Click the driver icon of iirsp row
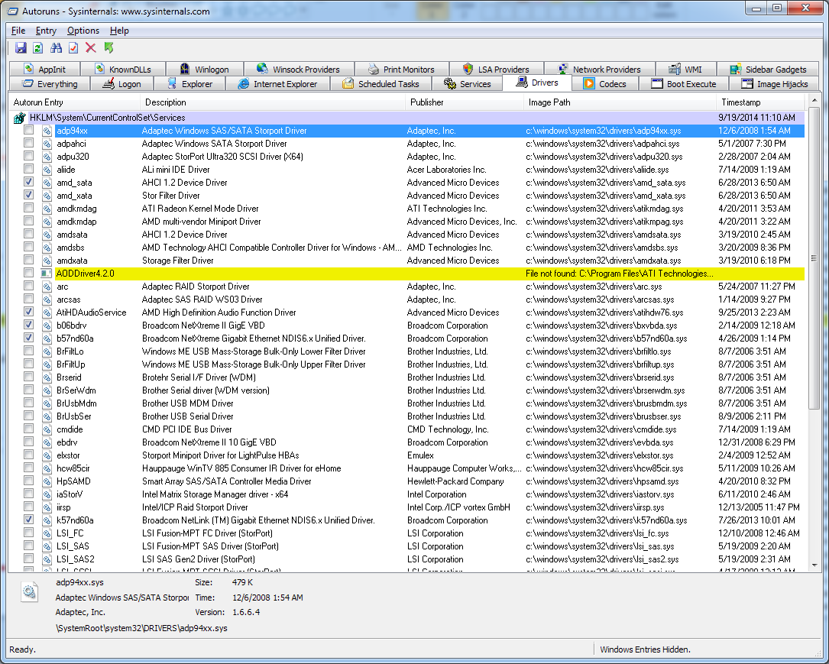 tap(47, 507)
